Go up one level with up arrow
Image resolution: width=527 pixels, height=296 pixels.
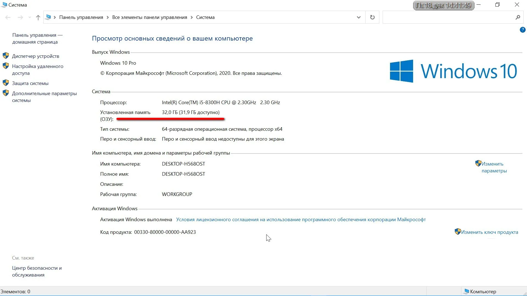[38, 17]
